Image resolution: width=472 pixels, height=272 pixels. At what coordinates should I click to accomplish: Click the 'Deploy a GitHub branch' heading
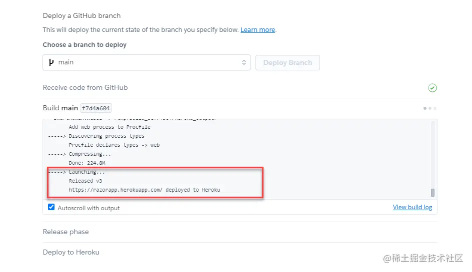point(81,15)
